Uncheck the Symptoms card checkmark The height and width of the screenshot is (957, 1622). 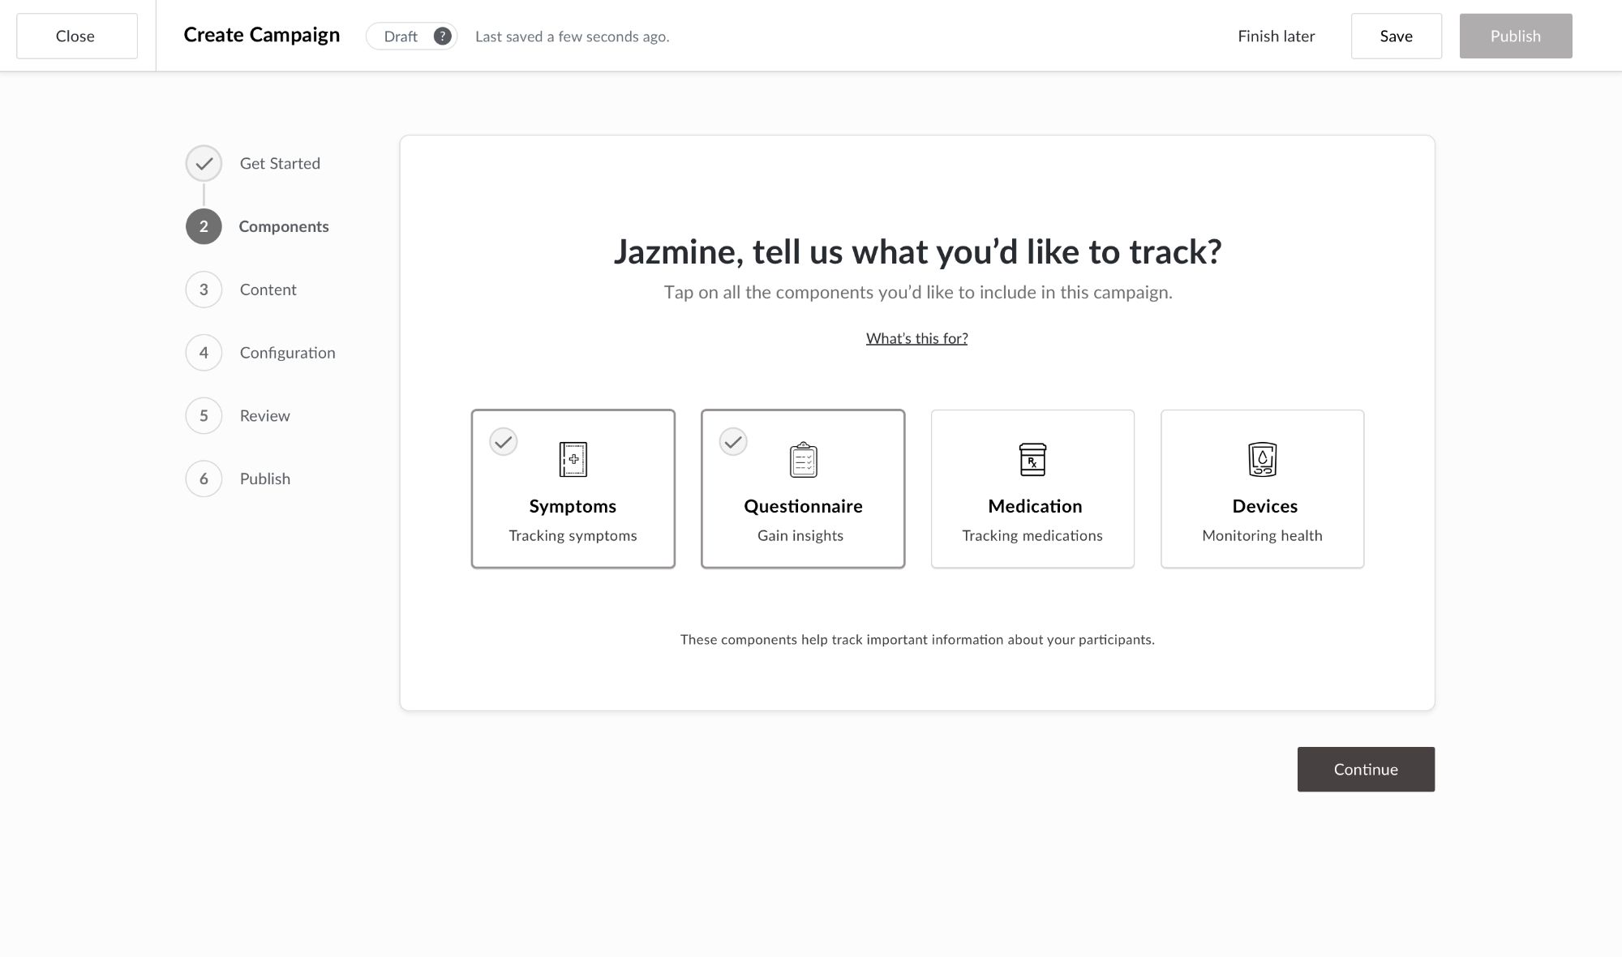[x=504, y=442]
